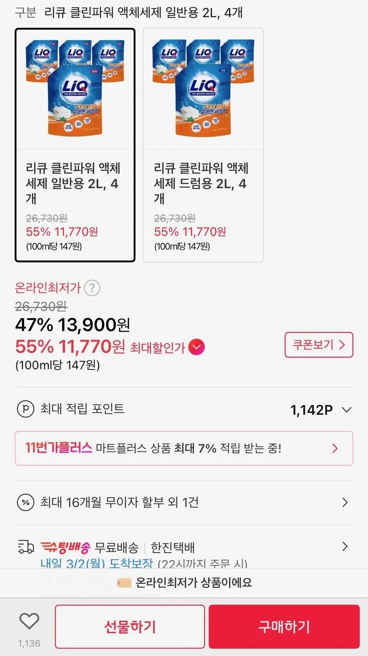Viewport: 368px width, 656px height.
Task: Tap the 11번가플러스 logo
Action: 59,448
